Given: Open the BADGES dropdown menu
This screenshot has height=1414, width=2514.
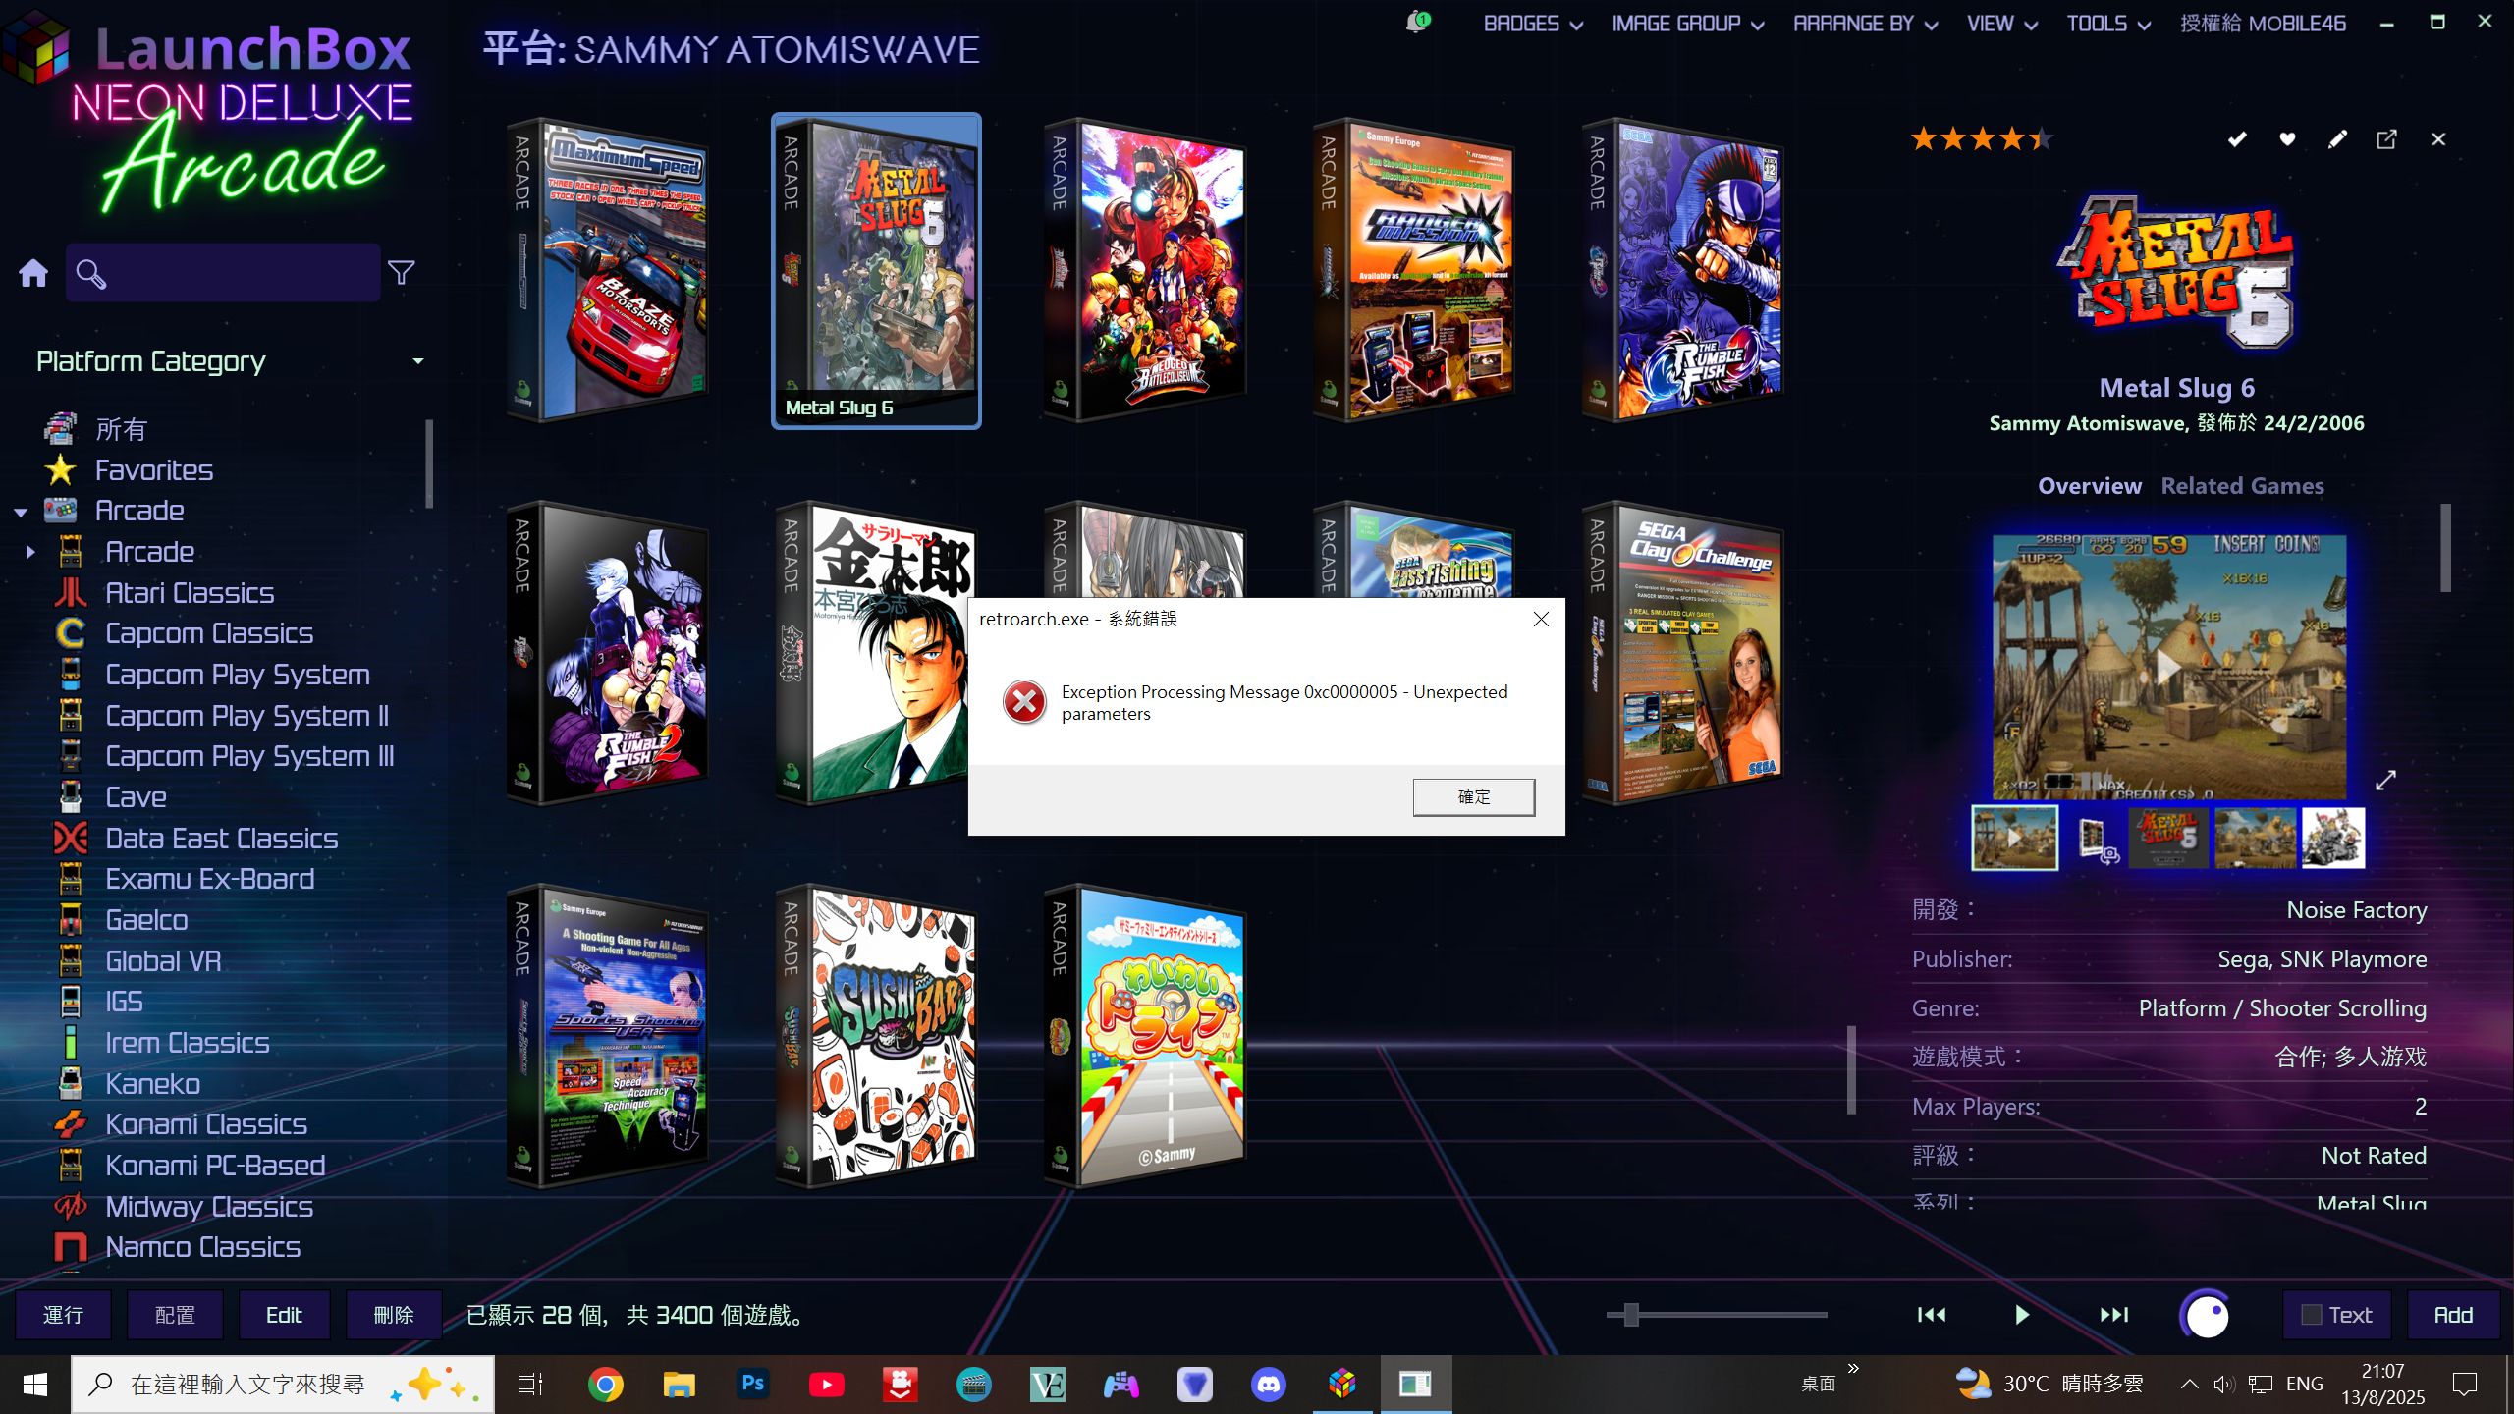Looking at the screenshot, I should click(1533, 24).
